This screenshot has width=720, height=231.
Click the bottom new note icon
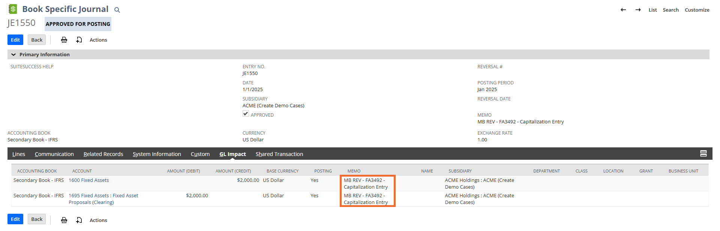[79, 220]
